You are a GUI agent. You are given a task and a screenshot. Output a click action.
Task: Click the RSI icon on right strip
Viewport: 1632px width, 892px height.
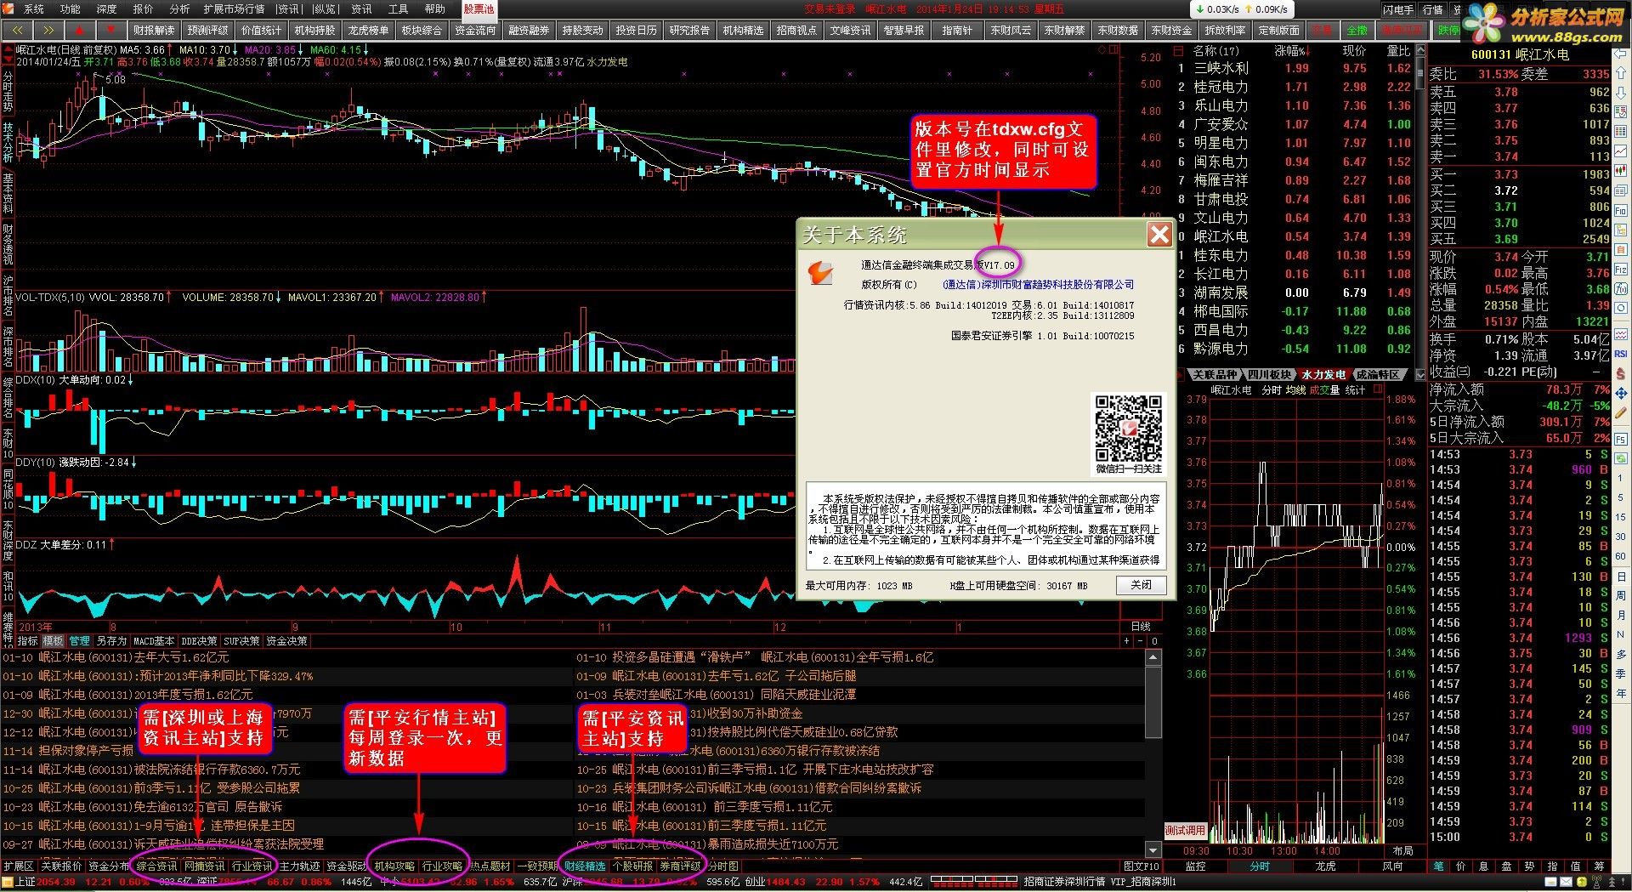[x=1621, y=354]
